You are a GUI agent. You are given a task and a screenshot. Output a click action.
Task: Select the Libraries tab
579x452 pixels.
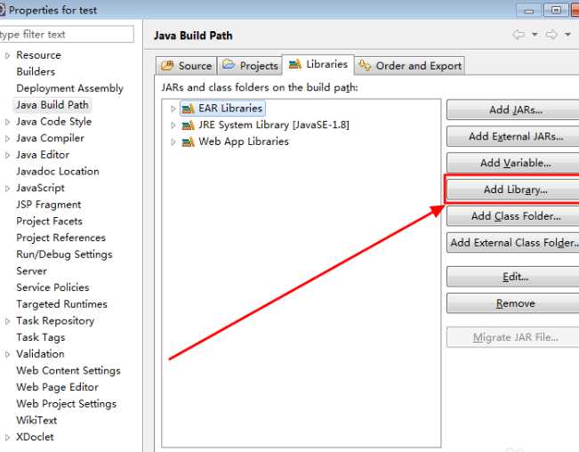click(318, 64)
